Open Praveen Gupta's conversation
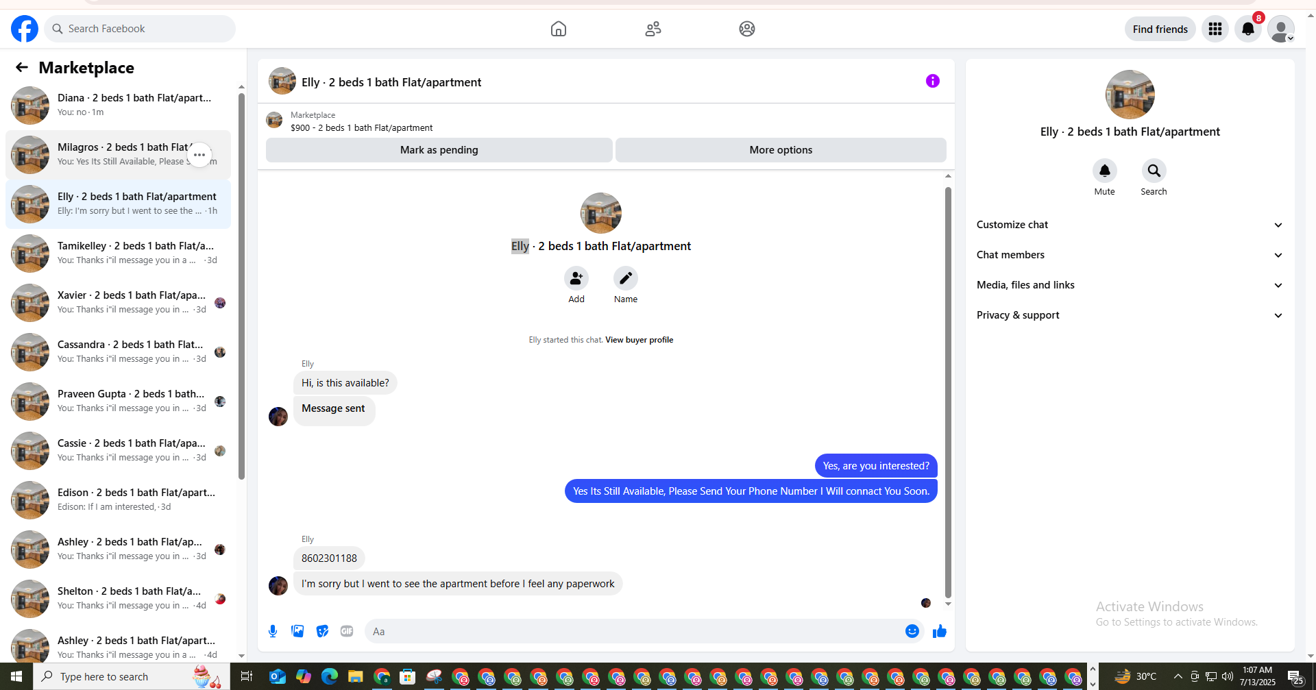The image size is (1316, 690). (118, 402)
